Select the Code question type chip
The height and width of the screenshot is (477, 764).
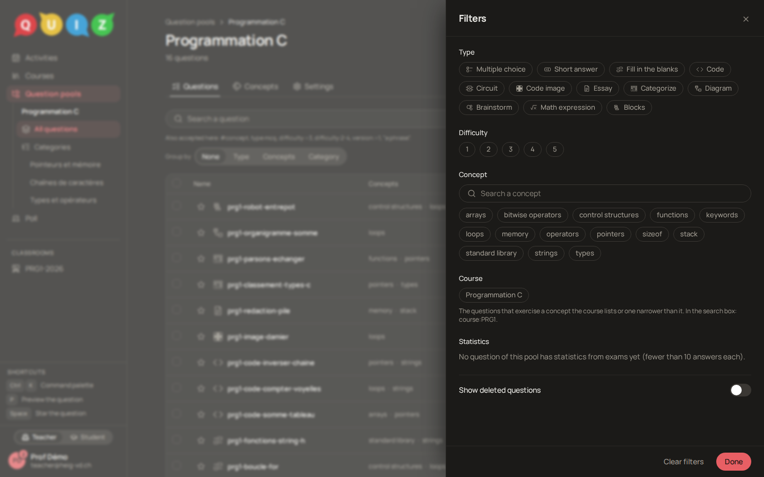[710, 69]
